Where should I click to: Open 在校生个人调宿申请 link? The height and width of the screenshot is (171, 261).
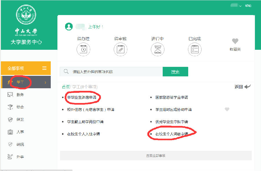172,134
